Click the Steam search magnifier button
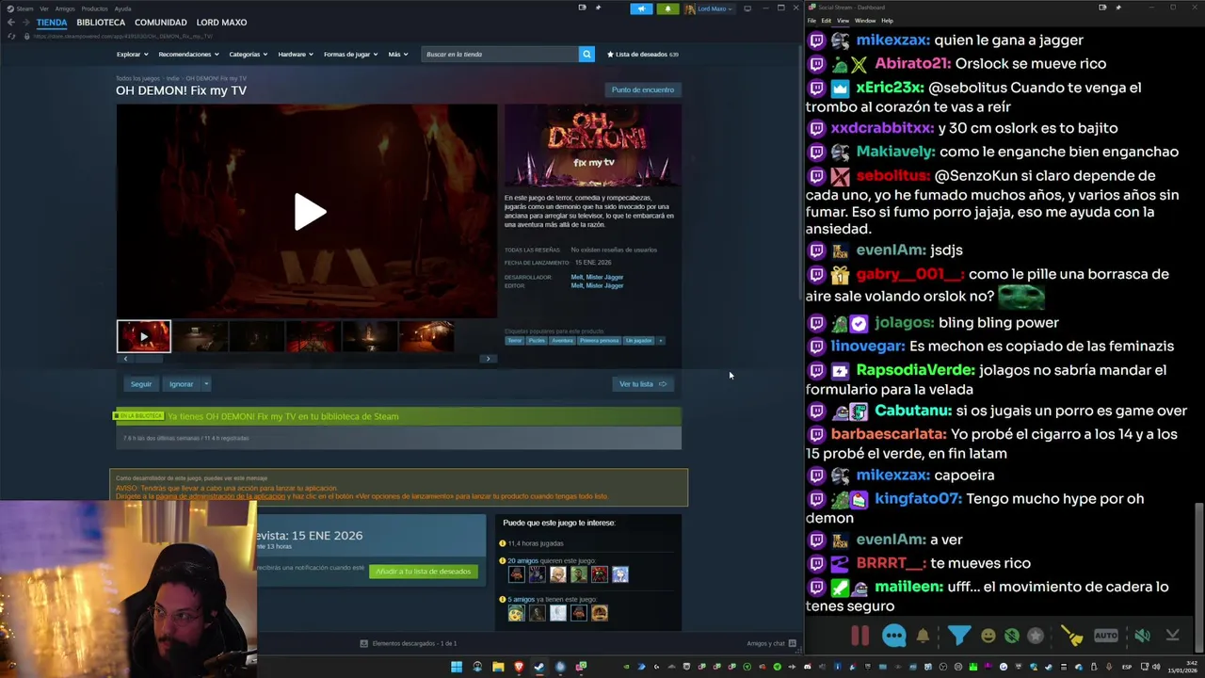 586,55
